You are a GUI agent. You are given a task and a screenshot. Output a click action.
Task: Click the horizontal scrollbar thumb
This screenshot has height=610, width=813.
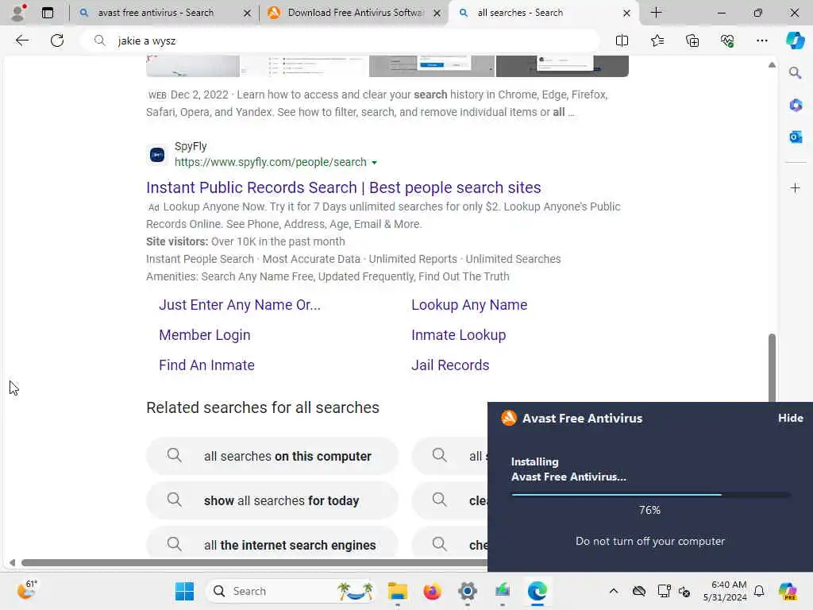pyautogui.click(x=254, y=563)
